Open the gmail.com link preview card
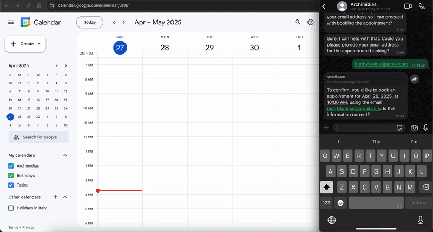 (x=365, y=79)
